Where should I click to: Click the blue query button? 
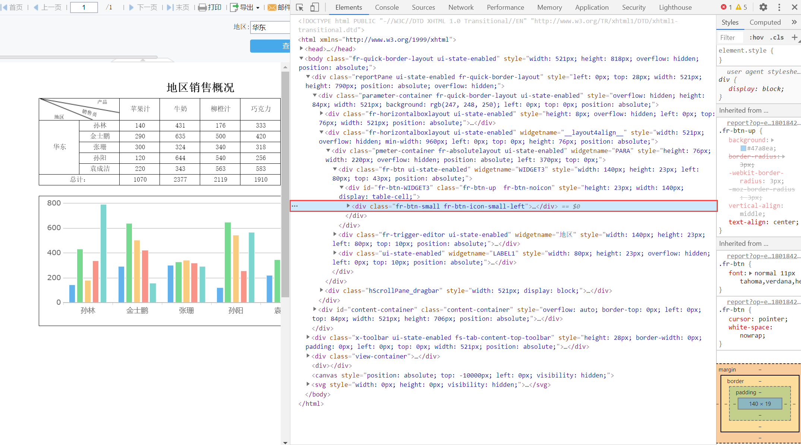pyautogui.click(x=271, y=46)
